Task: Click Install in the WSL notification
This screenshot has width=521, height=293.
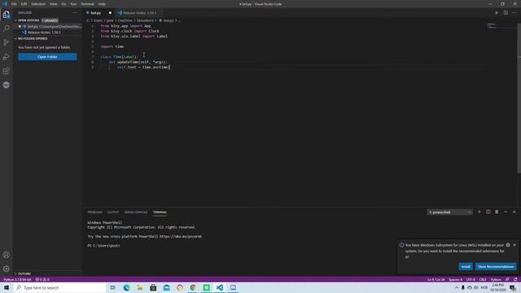Action: (466, 266)
